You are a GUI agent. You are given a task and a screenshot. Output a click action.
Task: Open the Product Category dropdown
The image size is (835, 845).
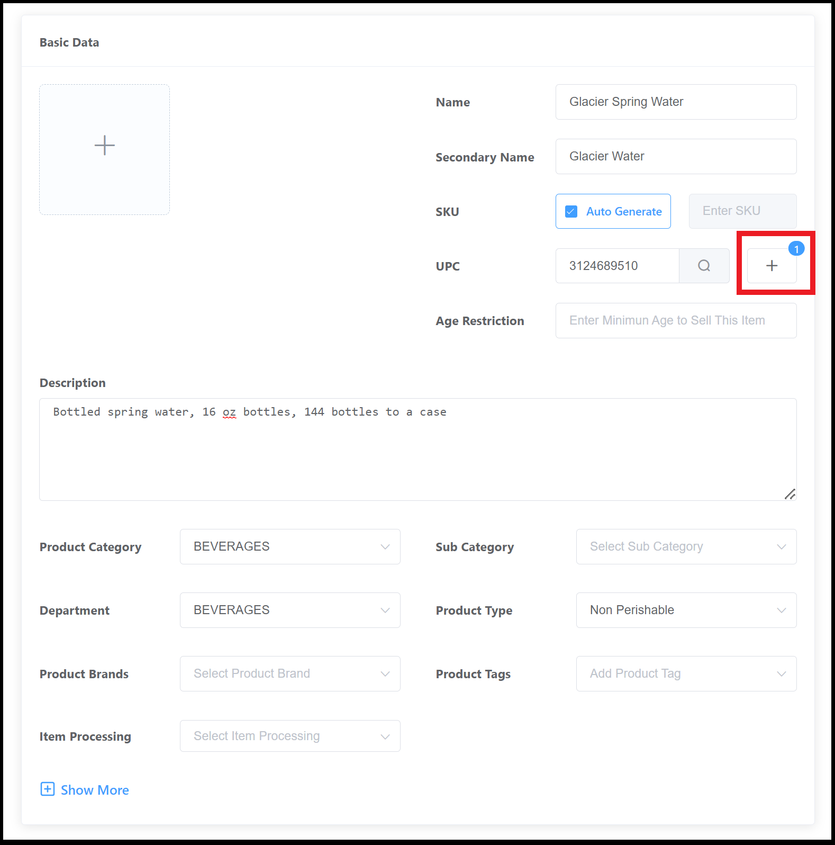coord(289,546)
